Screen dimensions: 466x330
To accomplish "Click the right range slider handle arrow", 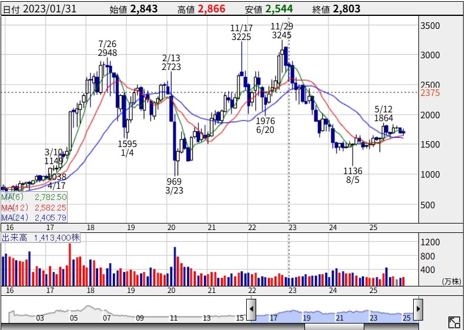I will [418, 308].
